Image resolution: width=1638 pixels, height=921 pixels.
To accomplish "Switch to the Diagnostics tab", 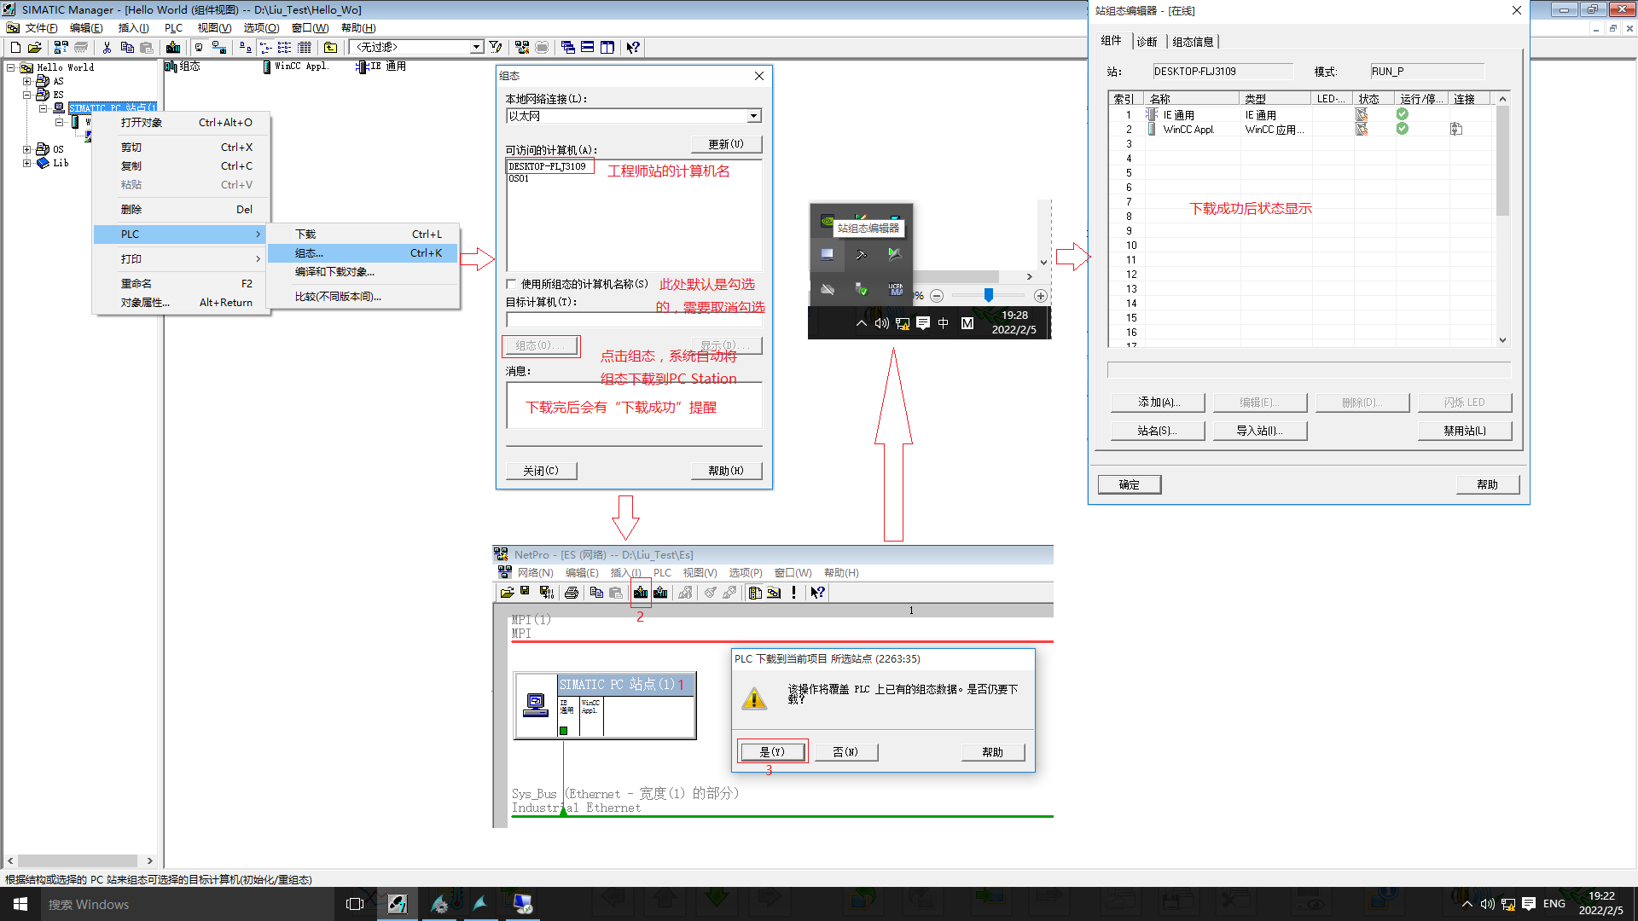I will pyautogui.click(x=1147, y=42).
